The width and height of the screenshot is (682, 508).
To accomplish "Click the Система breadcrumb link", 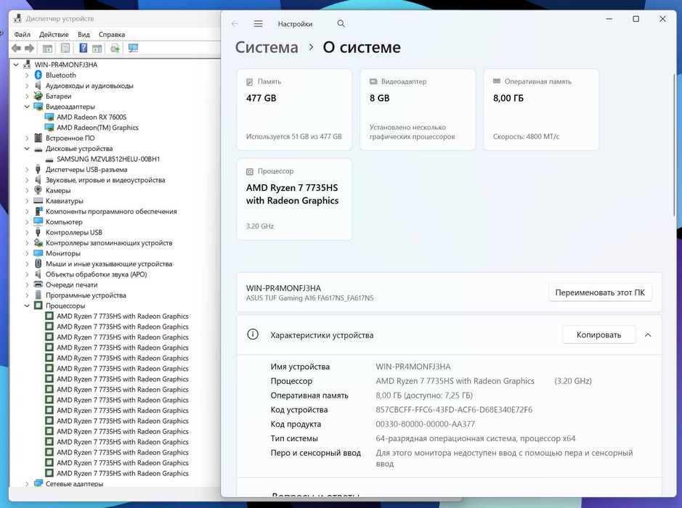I will coord(267,47).
